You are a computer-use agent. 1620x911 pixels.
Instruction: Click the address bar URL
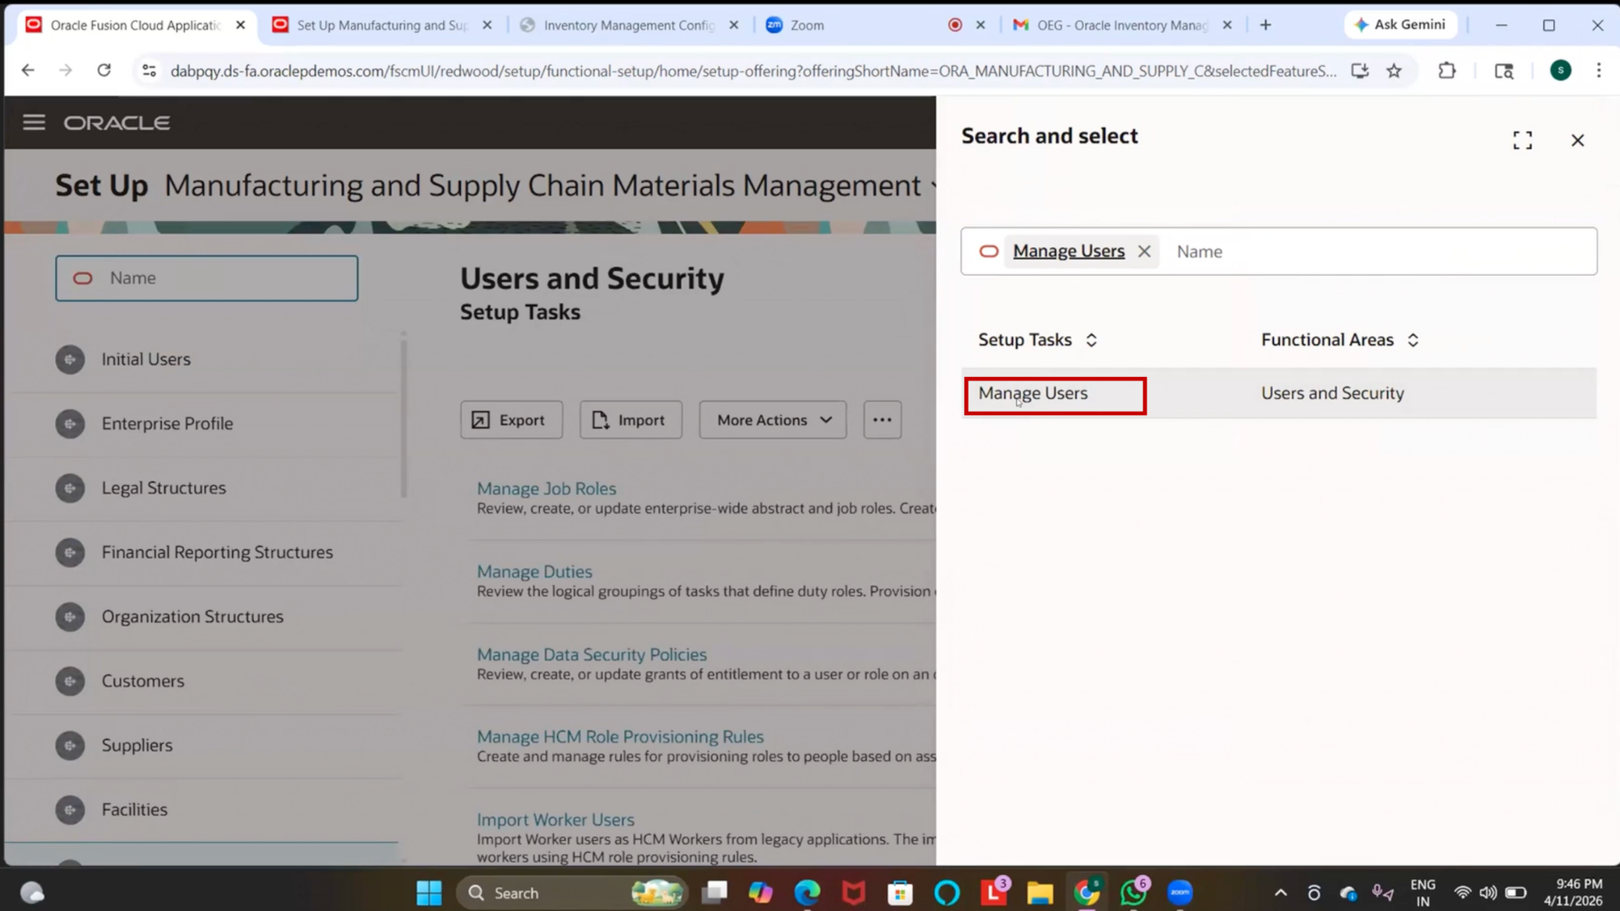[x=753, y=71]
